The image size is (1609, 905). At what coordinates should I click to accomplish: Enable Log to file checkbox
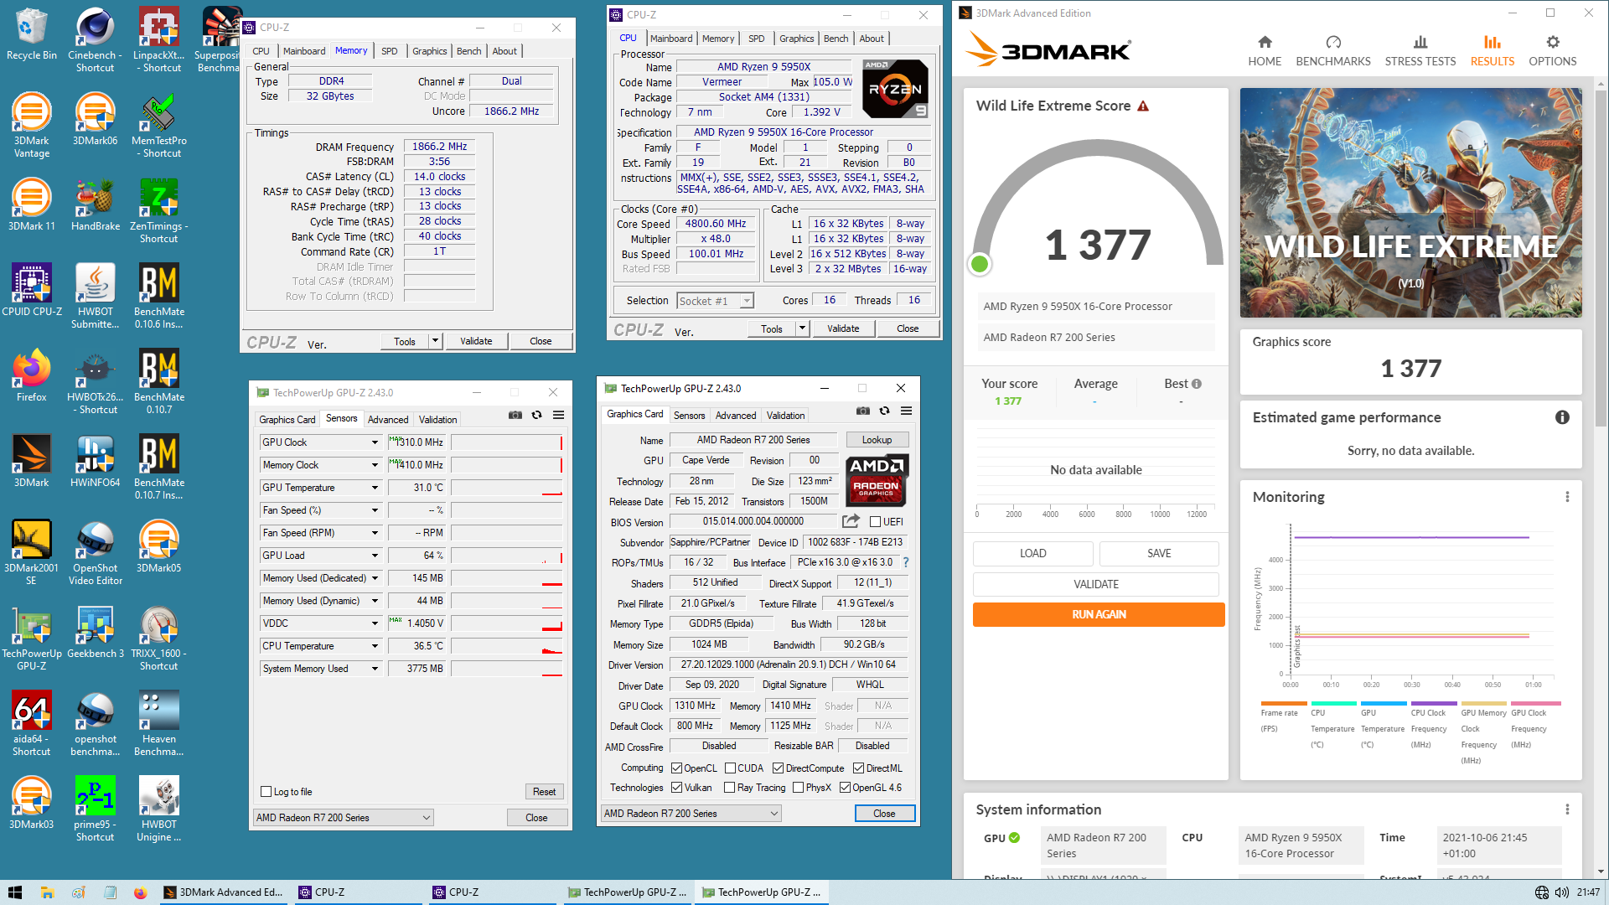coord(266,792)
